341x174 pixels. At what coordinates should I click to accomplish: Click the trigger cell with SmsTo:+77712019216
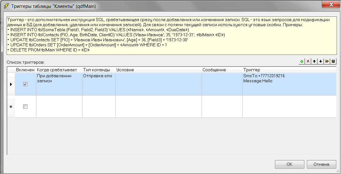(x=289, y=84)
